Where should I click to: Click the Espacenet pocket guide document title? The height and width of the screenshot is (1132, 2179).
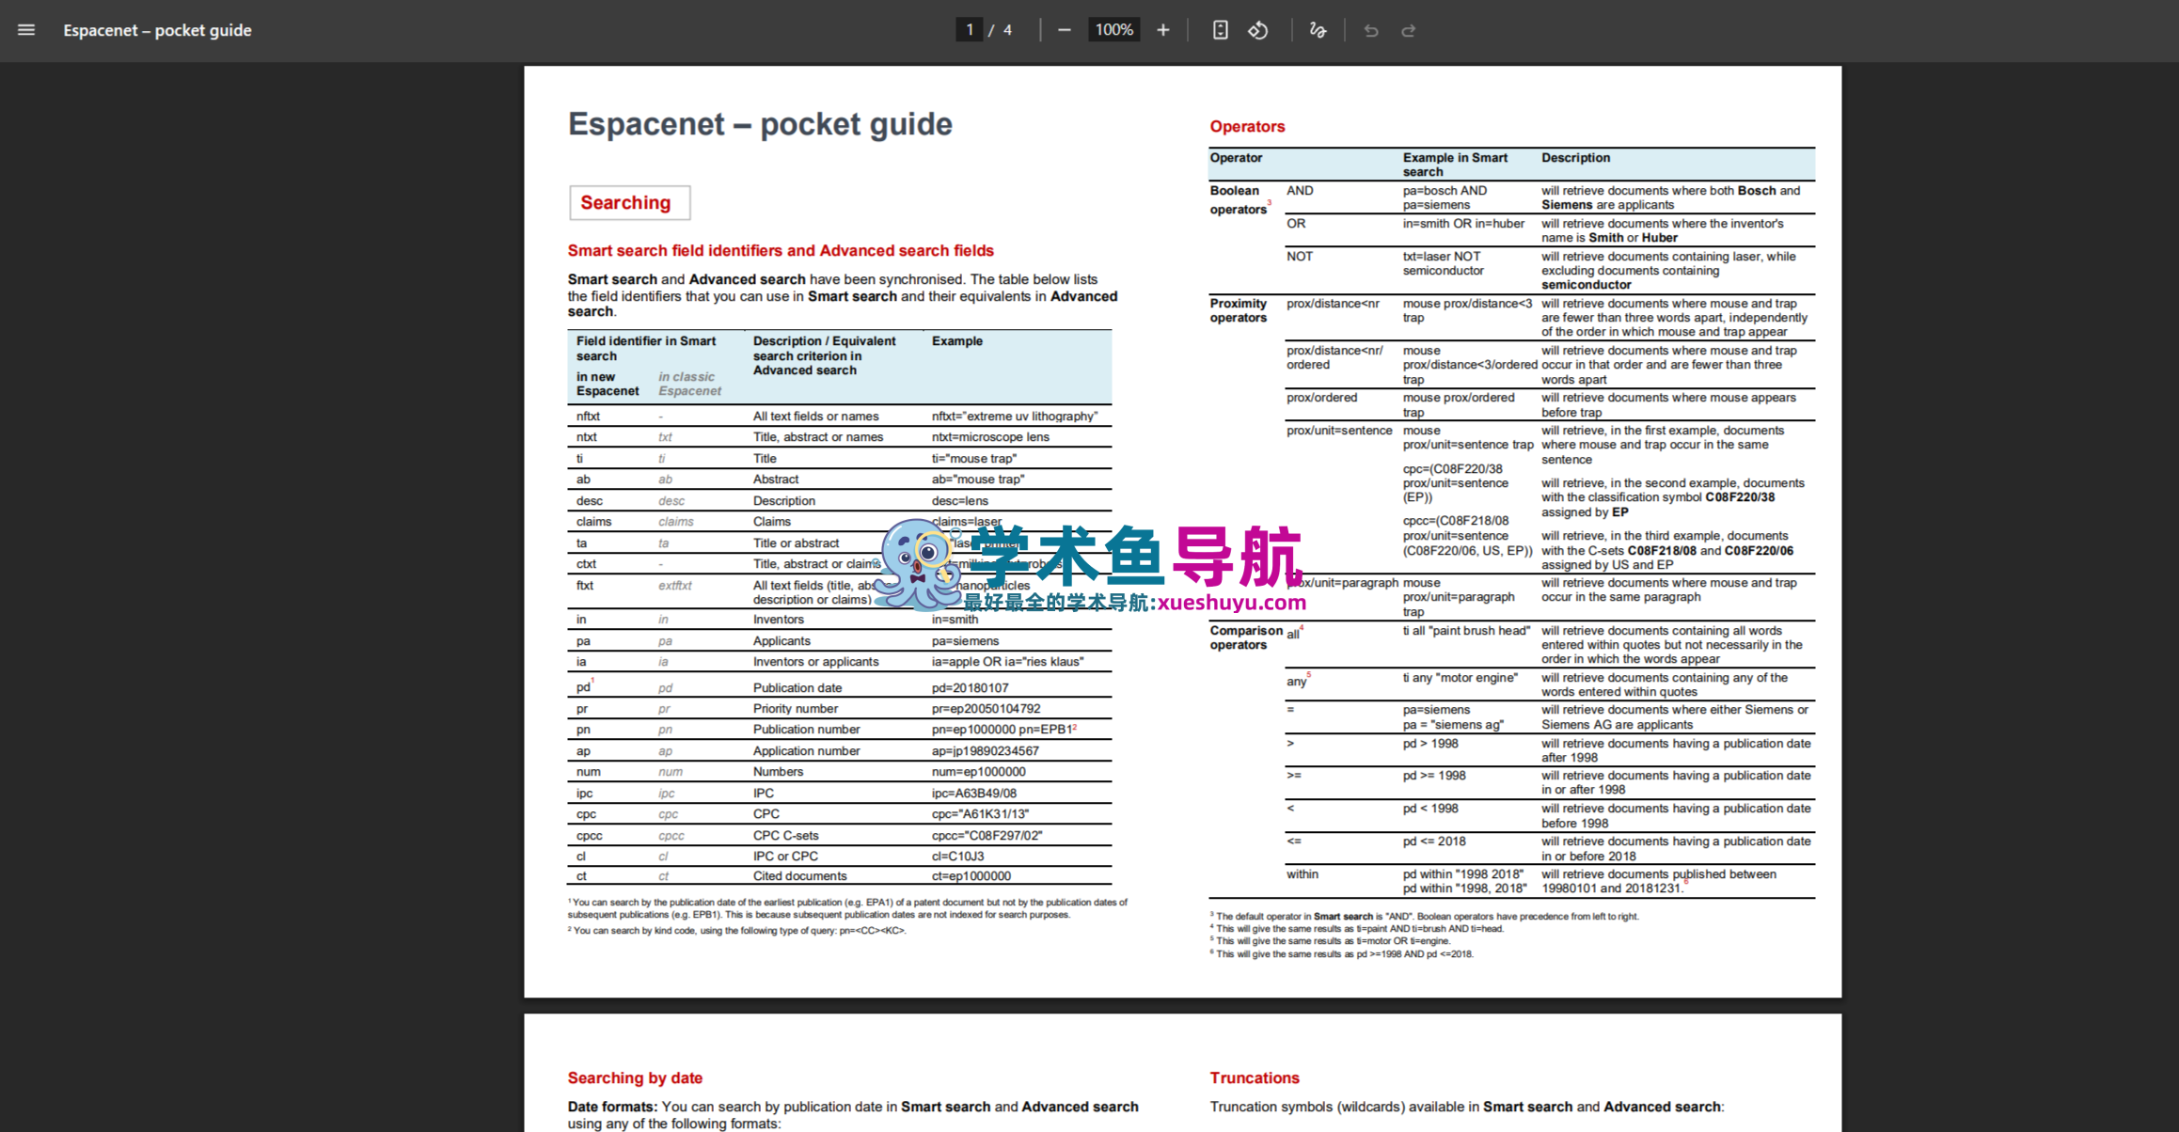point(157,30)
